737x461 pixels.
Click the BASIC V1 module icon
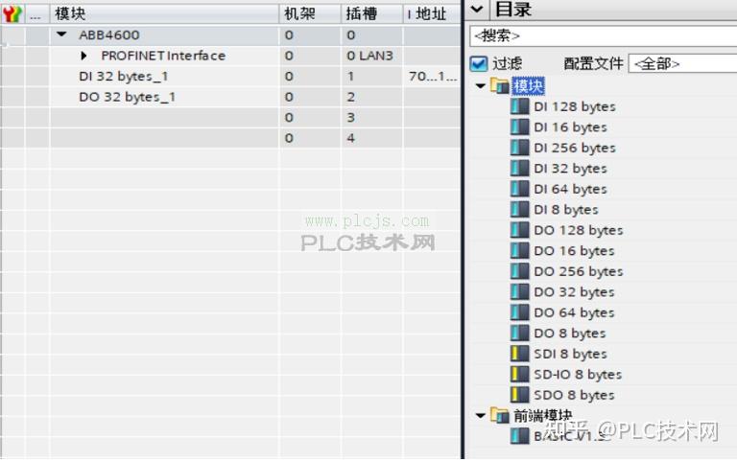click(x=519, y=436)
